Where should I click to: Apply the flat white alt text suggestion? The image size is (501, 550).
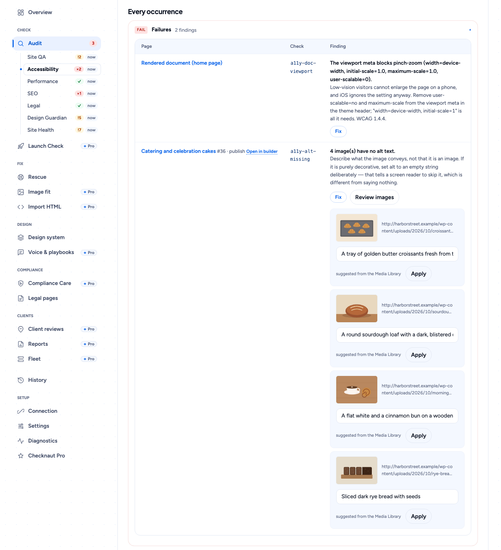418,436
